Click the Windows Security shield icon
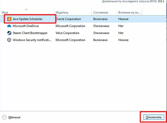Screen dimensions: 167x123 [9, 40]
